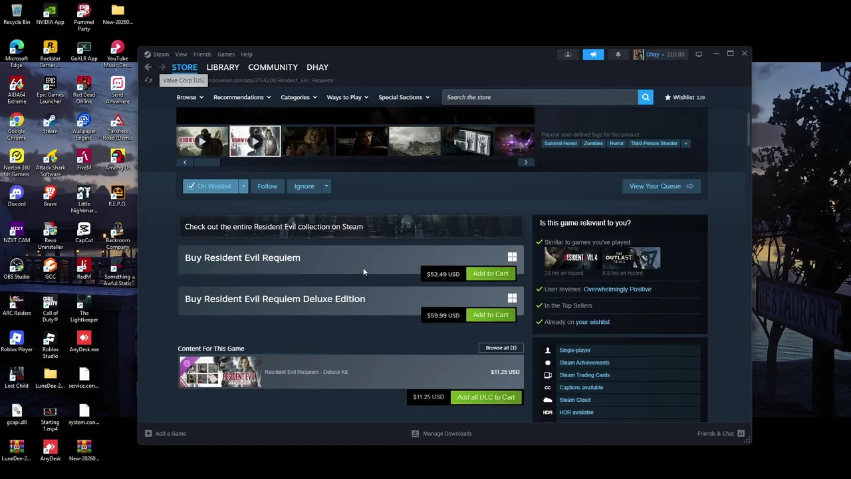This screenshot has width=851, height=479.
Task: Open the Categories dropdown menu
Action: tap(299, 97)
